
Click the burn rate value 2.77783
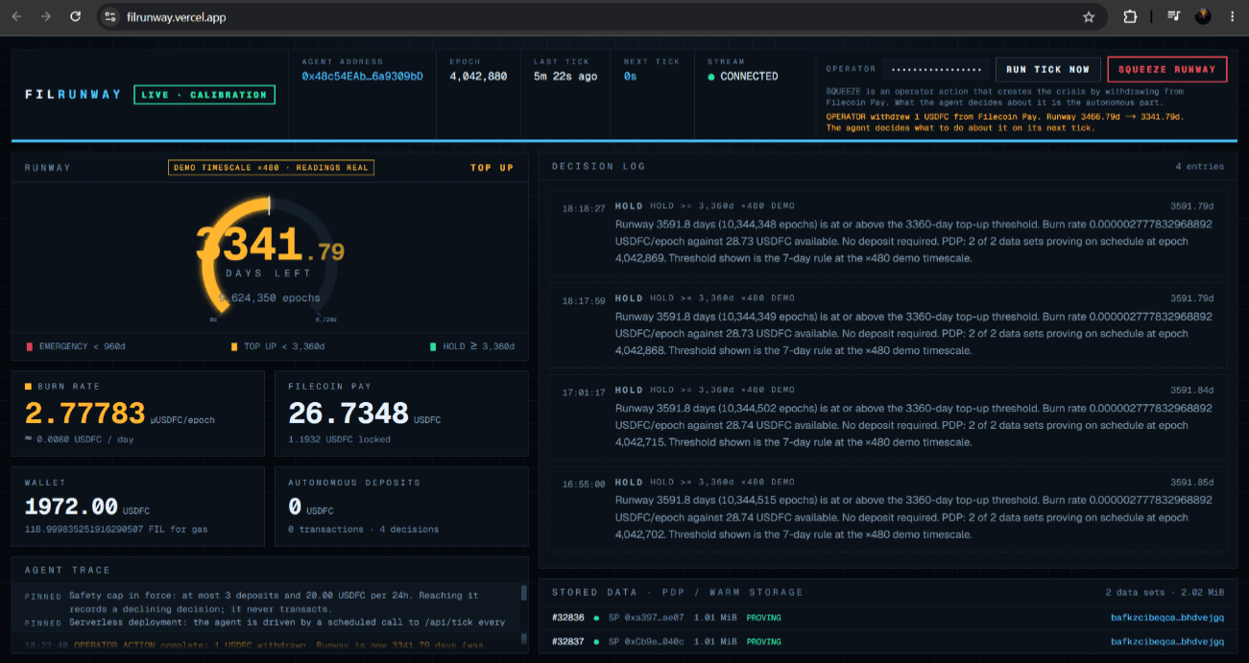(x=85, y=414)
